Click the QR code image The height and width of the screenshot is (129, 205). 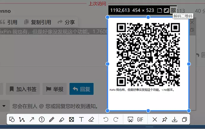point(148,54)
